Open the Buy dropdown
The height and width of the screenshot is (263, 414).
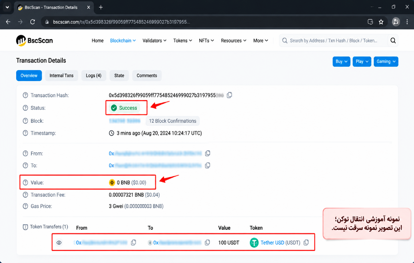[341, 62]
